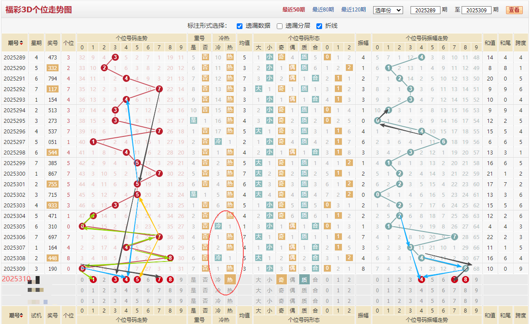532x324 pixels.
Task: Select 合 in the 2025310 prediction row
Action: point(315,279)
